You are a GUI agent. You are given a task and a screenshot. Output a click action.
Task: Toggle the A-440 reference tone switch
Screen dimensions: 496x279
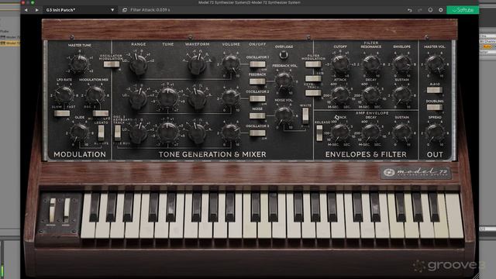point(434,90)
